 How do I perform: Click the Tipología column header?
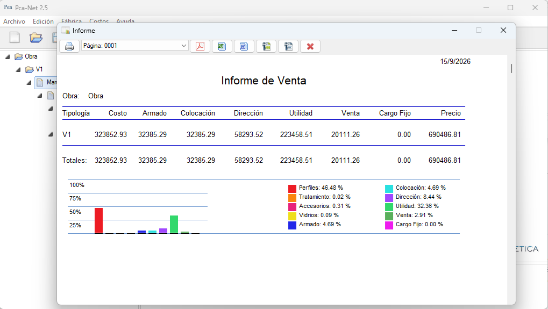(x=76, y=113)
